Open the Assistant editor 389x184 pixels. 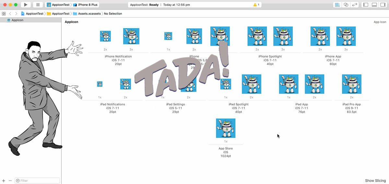[346, 5]
